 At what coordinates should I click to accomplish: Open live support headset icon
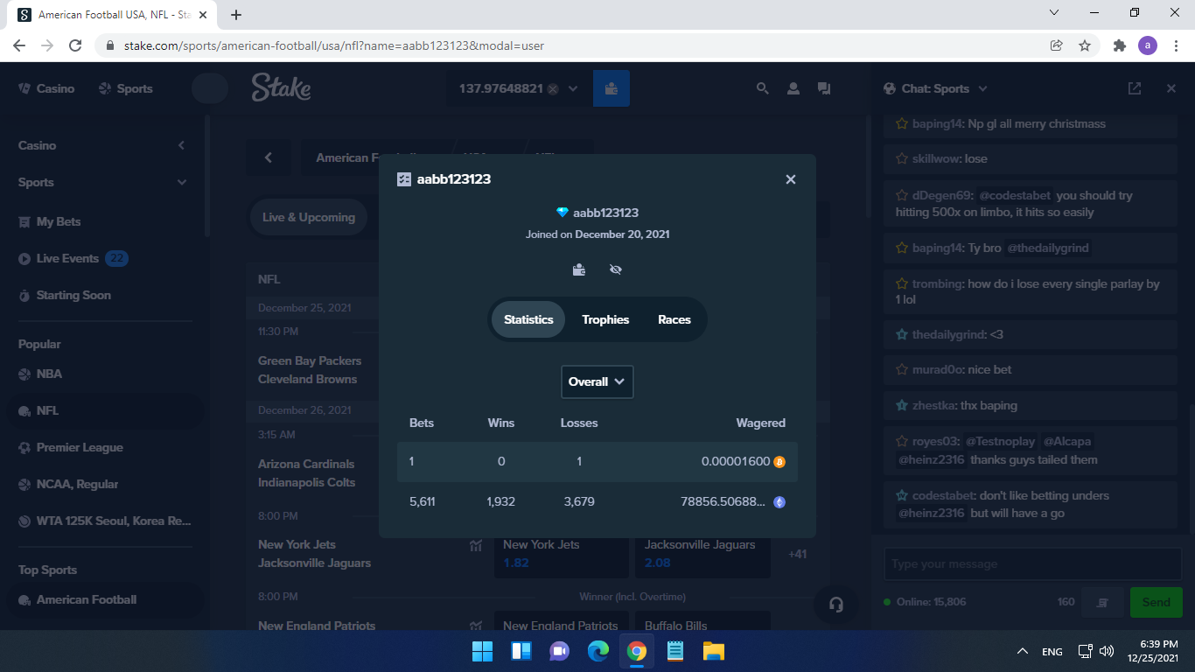pos(835,605)
